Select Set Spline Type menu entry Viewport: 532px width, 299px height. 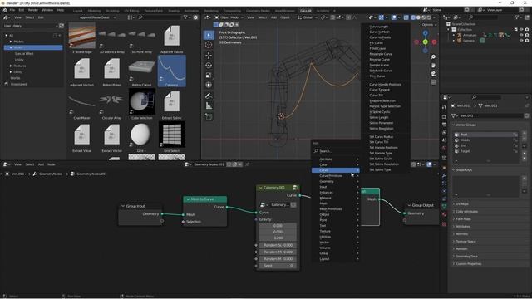coord(380,169)
